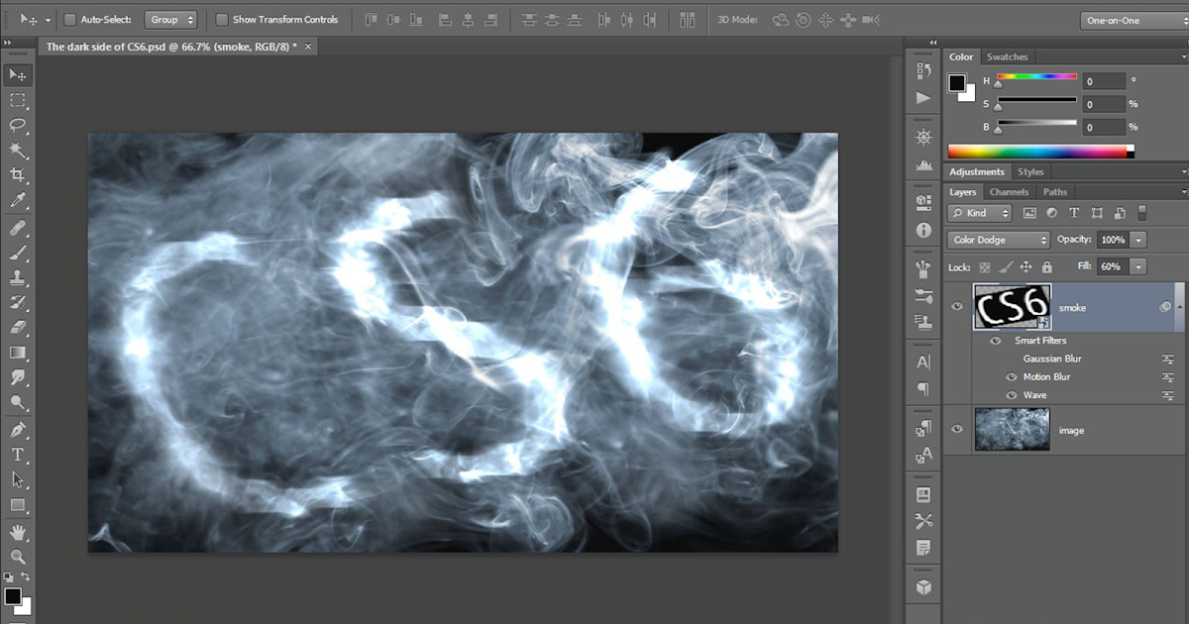The width and height of the screenshot is (1189, 624).
Task: Open the Color panel flyout menu
Action: click(x=1183, y=56)
